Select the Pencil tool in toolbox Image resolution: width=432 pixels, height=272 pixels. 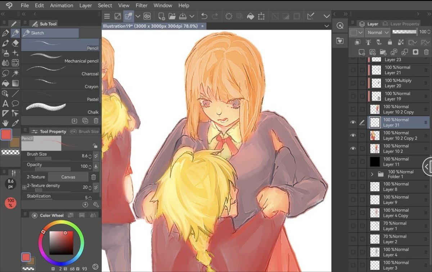coord(15,33)
